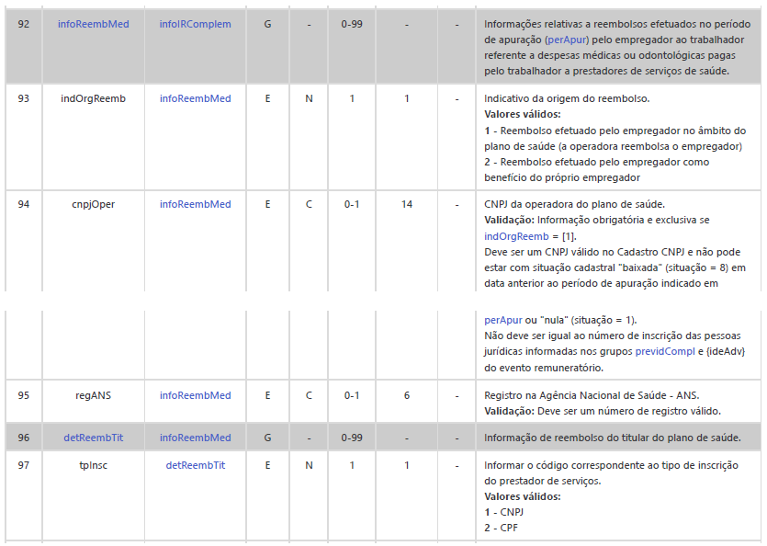Select the field name cnpjOper
Viewport: 767px width, 546px height.
pos(93,204)
